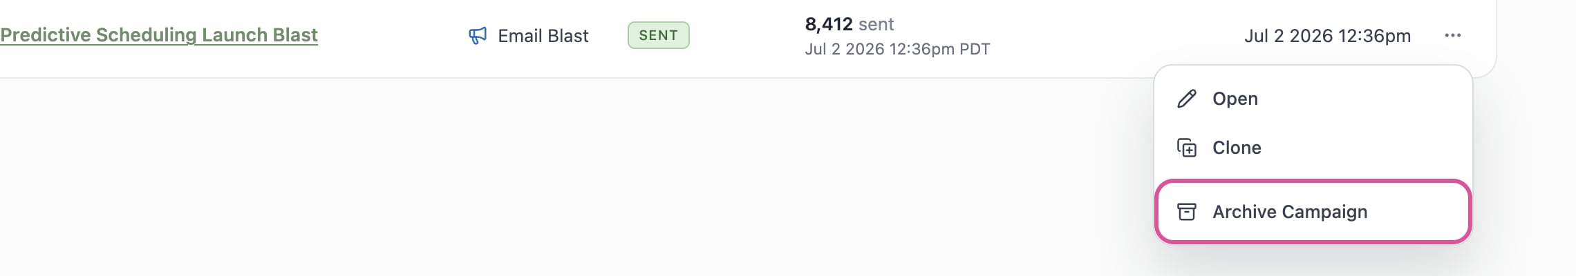Click the megaphone Email Blast icon
Screen dimensions: 1576x276
pos(478,35)
